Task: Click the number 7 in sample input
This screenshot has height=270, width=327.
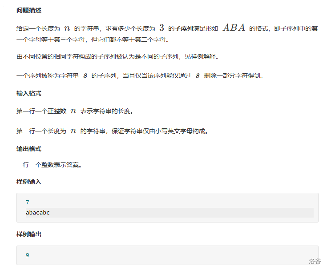Action: click(27, 202)
